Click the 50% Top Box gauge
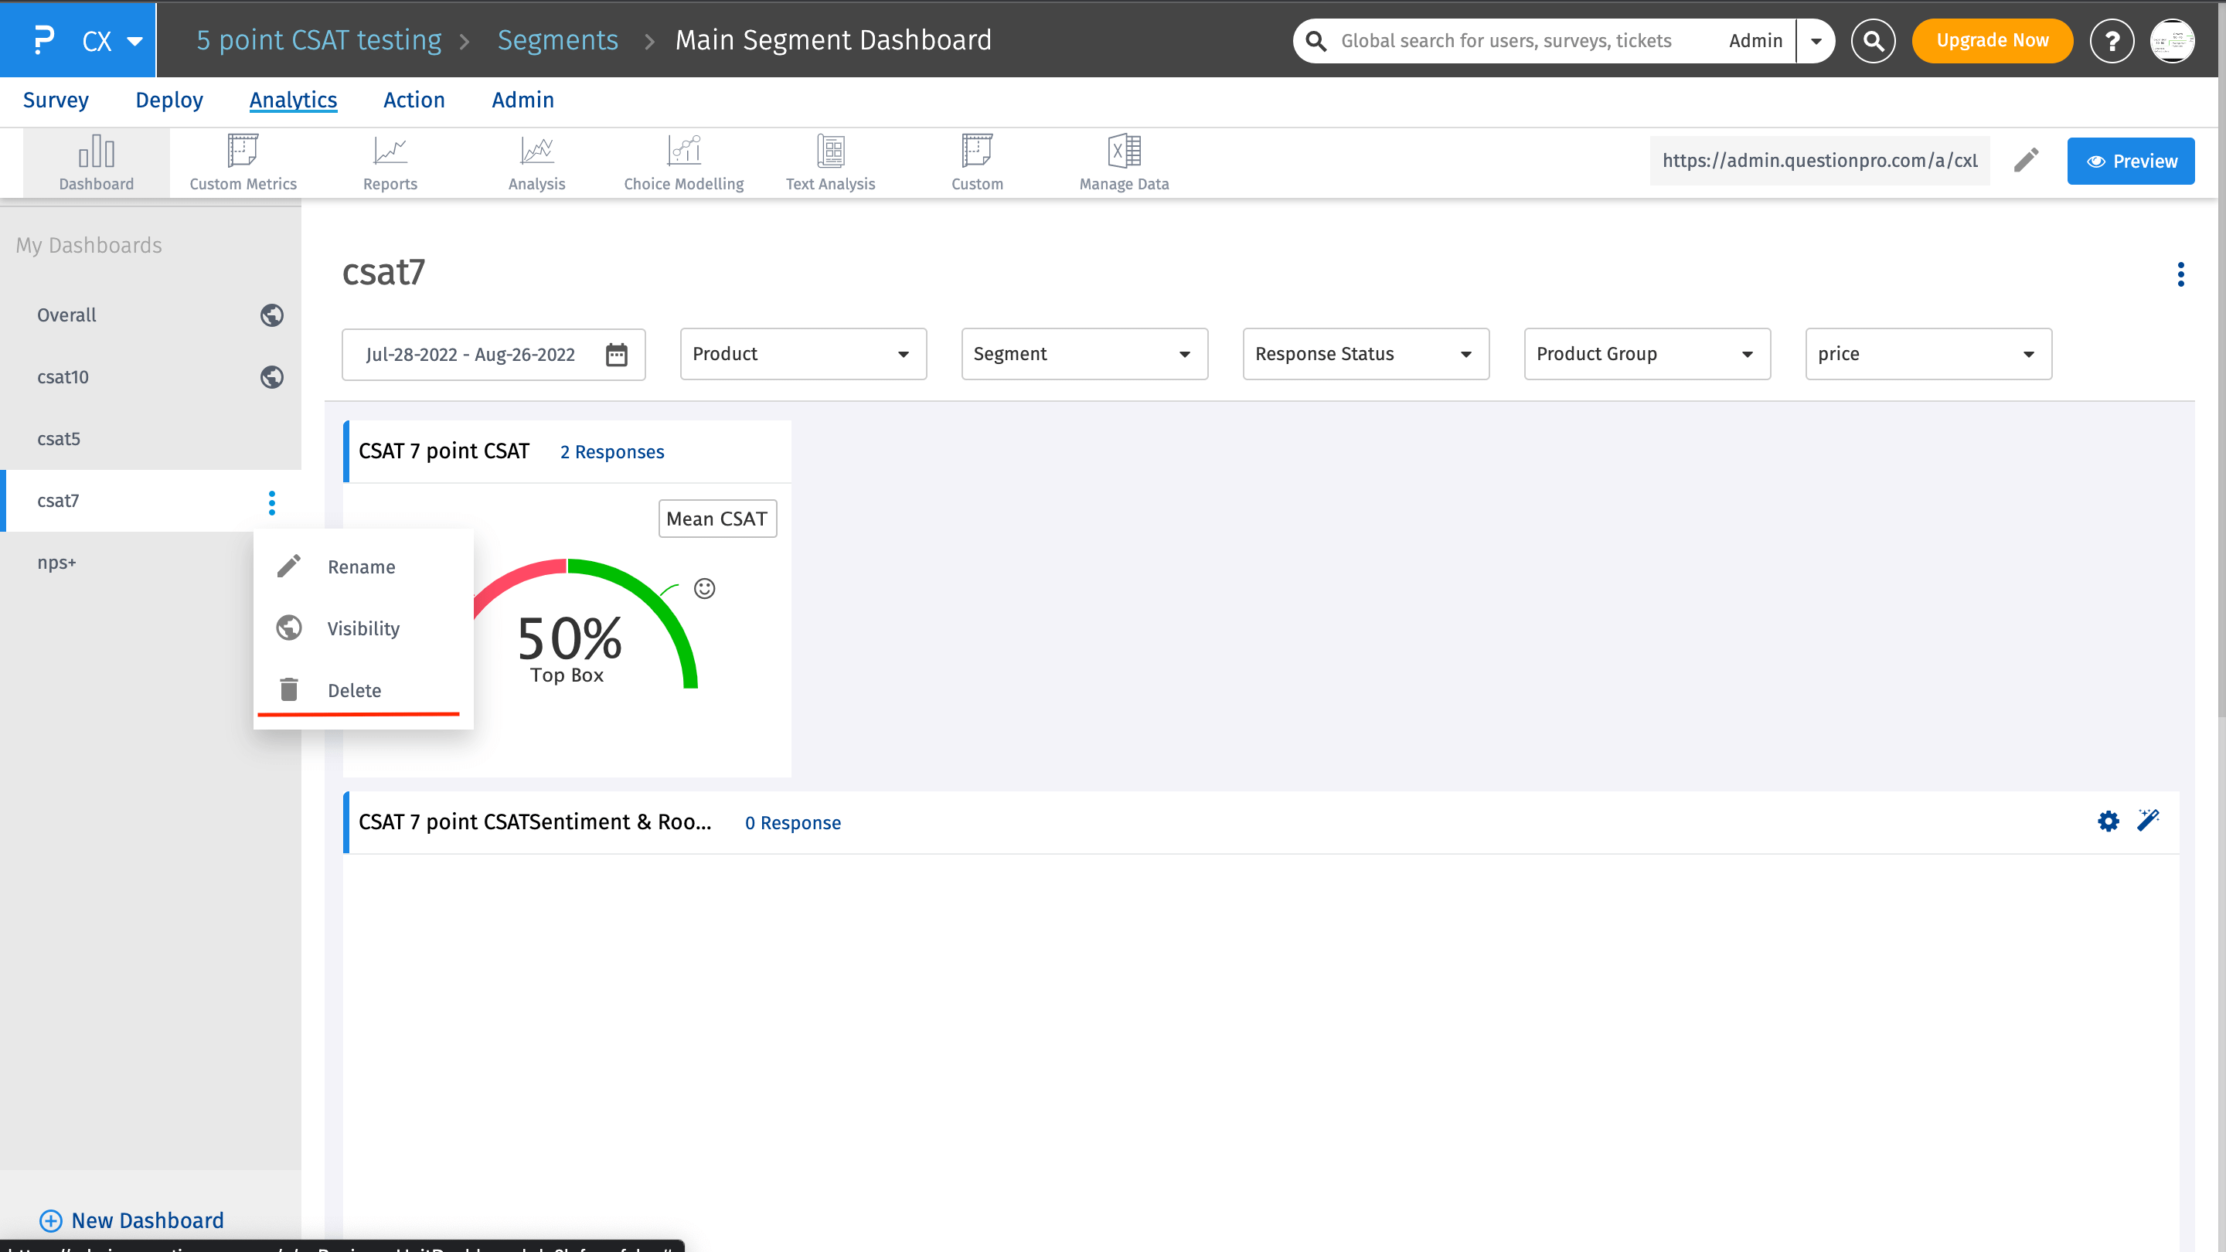The width and height of the screenshot is (2226, 1252). (x=570, y=639)
